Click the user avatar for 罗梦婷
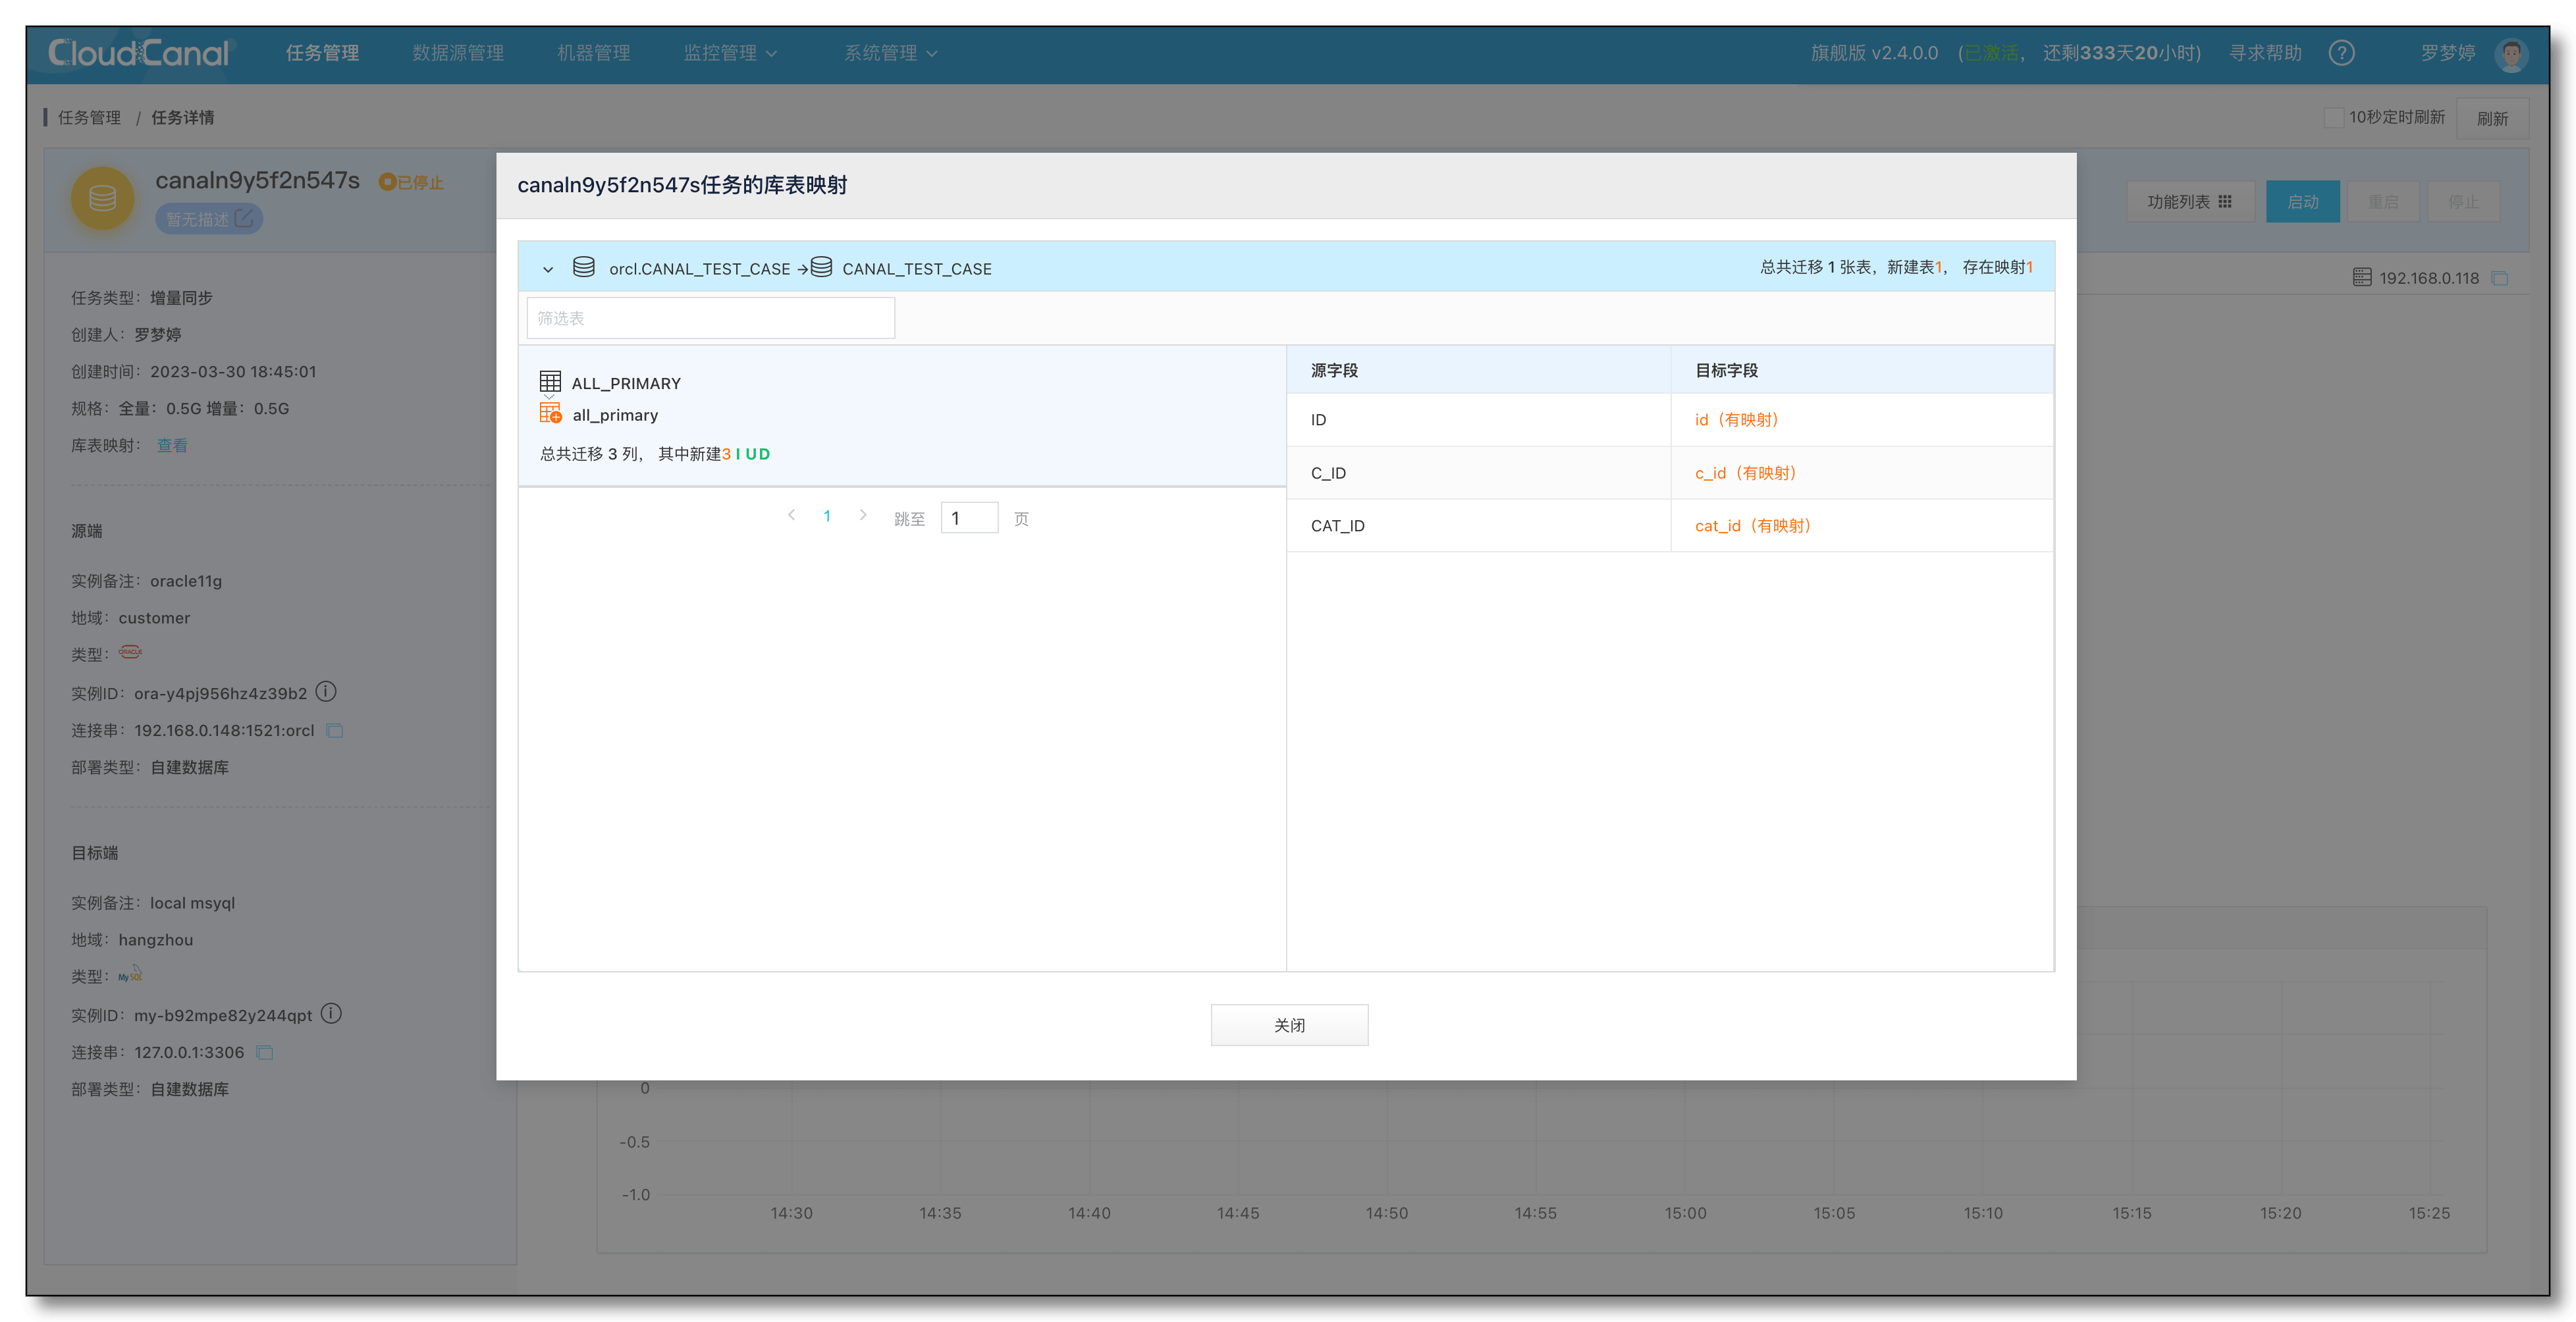This screenshot has width=2576, height=1322. 2511,54
